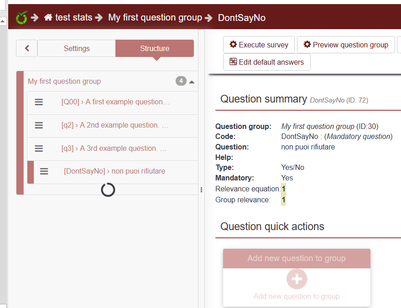Viewport: 401px width, 308px height.
Task: Click the drag handle for q3 question
Action: (x=39, y=149)
